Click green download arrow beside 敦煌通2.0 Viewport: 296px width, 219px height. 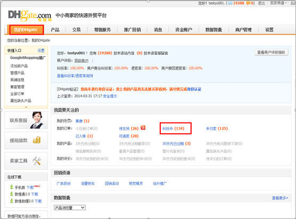12,194
